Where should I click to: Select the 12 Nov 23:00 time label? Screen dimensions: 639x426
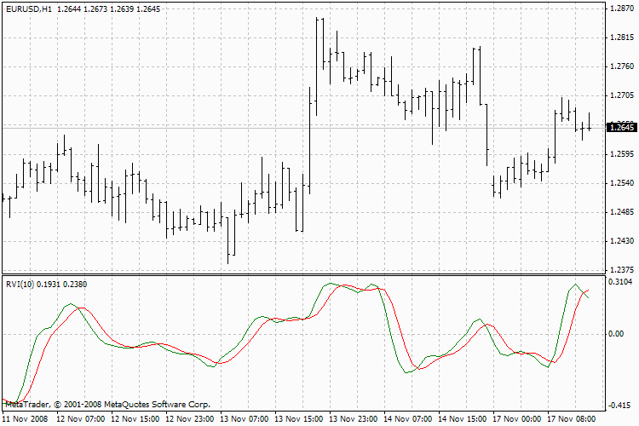(189, 418)
